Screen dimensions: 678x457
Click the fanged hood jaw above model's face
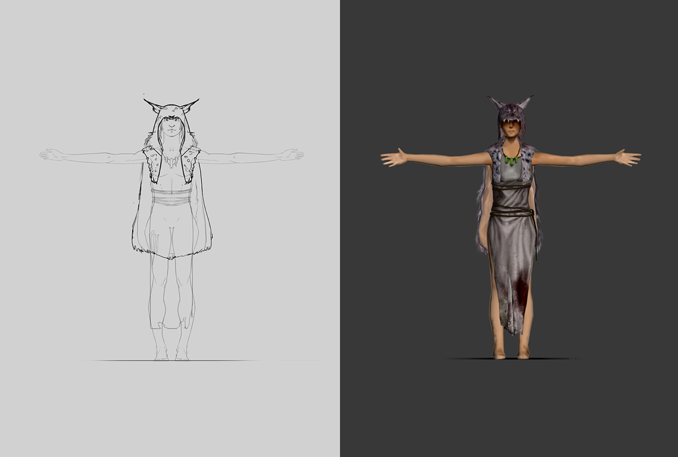click(511, 120)
